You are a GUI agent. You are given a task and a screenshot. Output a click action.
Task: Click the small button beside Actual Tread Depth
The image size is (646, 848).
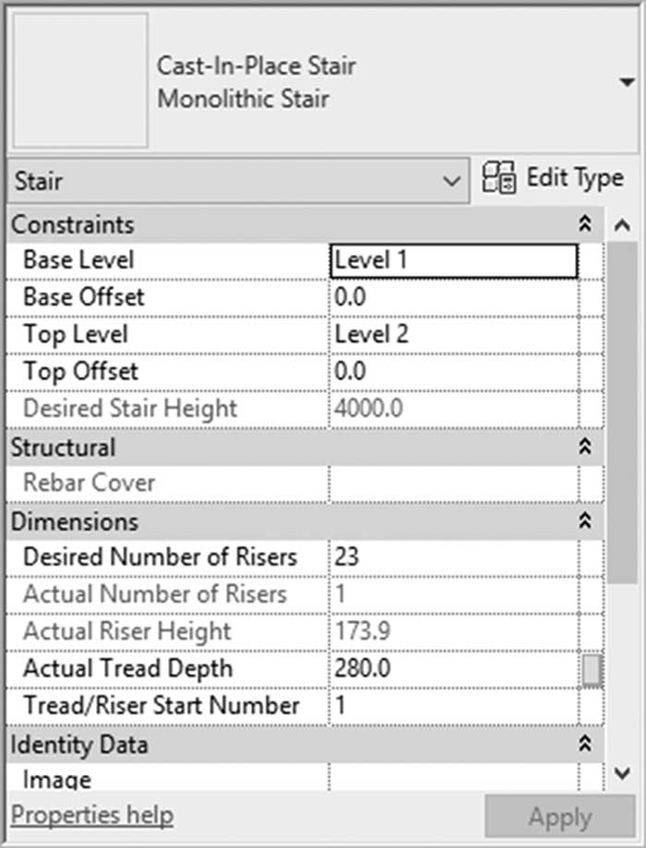pos(592,670)
